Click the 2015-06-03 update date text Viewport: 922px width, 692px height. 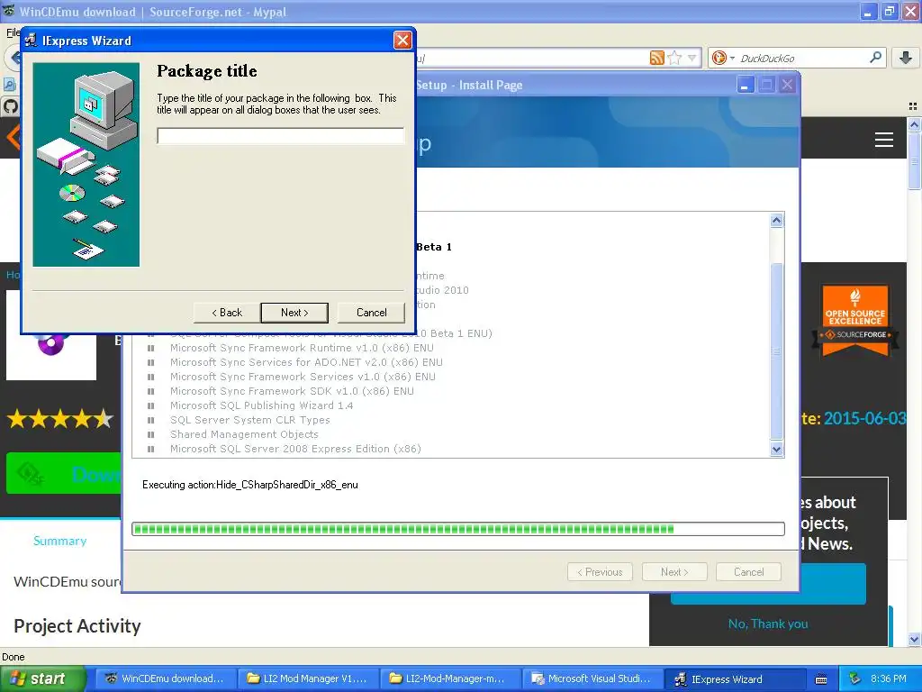[865, 418]
